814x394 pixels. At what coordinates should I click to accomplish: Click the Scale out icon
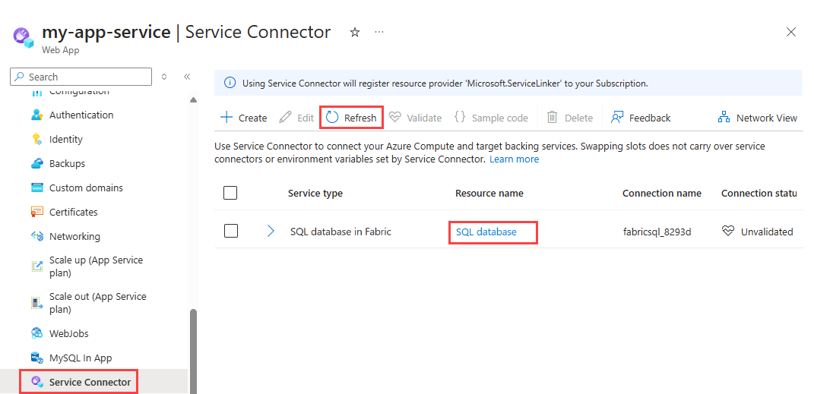[x=36, y=303]
